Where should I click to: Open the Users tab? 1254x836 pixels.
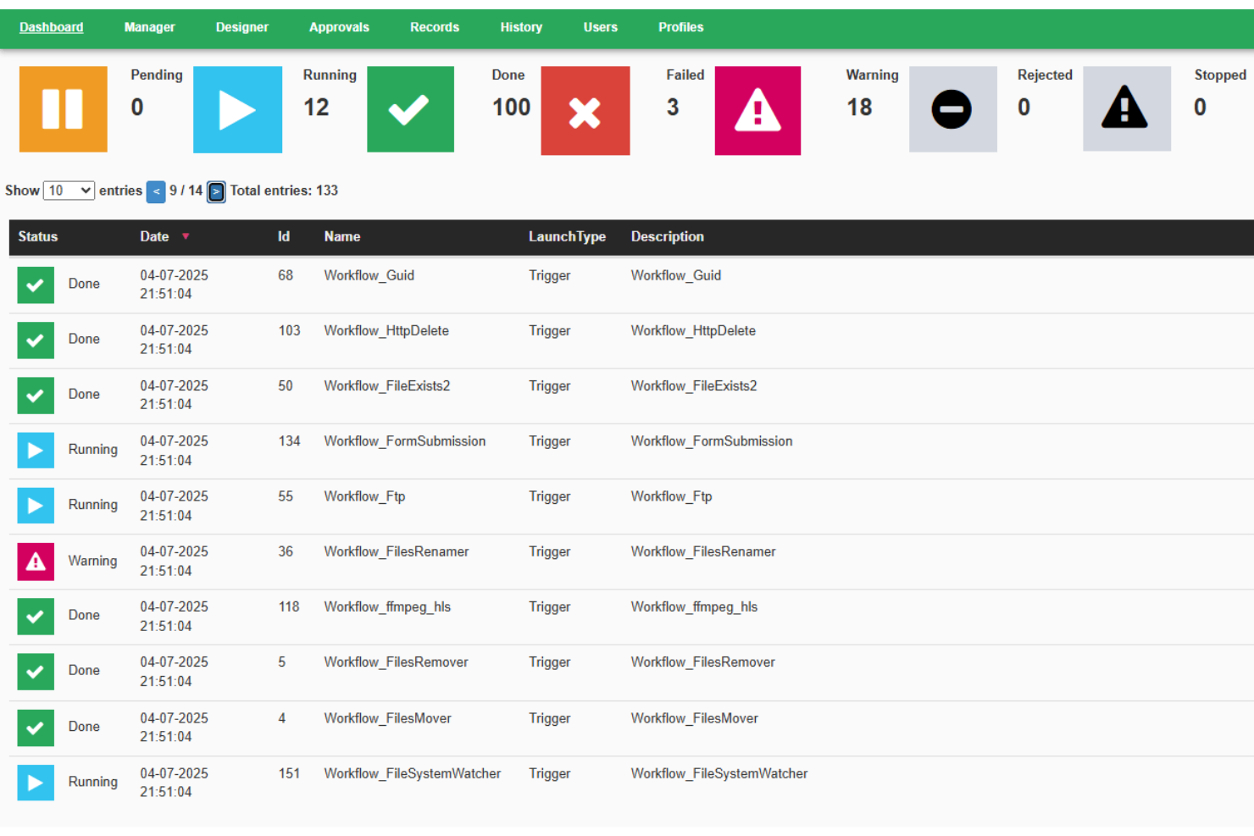click(x=601, y=27)
